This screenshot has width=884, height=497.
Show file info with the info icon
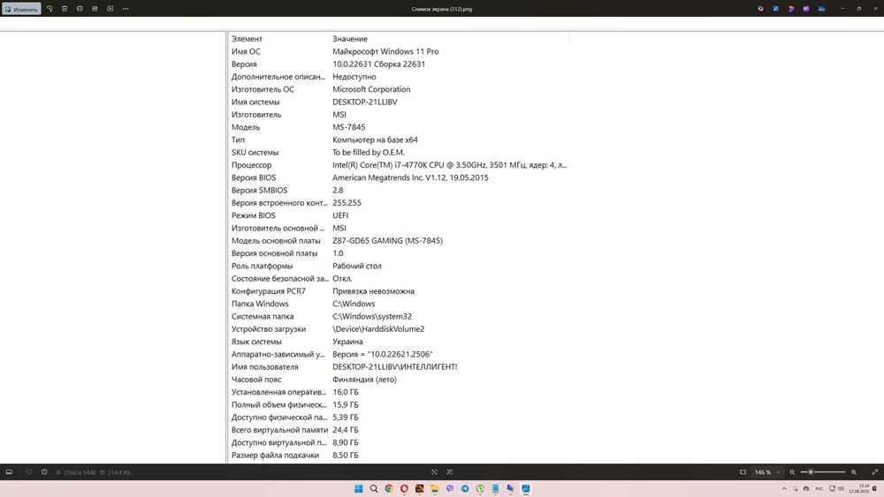pyautogui.click(x=44, y=472)
